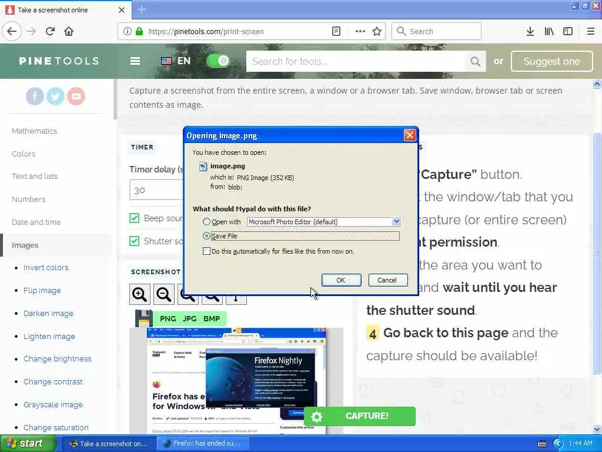The image size is (602, 452).
Task: Click the browser Search box
Action: pyautogui.click(x=436, y=31)
